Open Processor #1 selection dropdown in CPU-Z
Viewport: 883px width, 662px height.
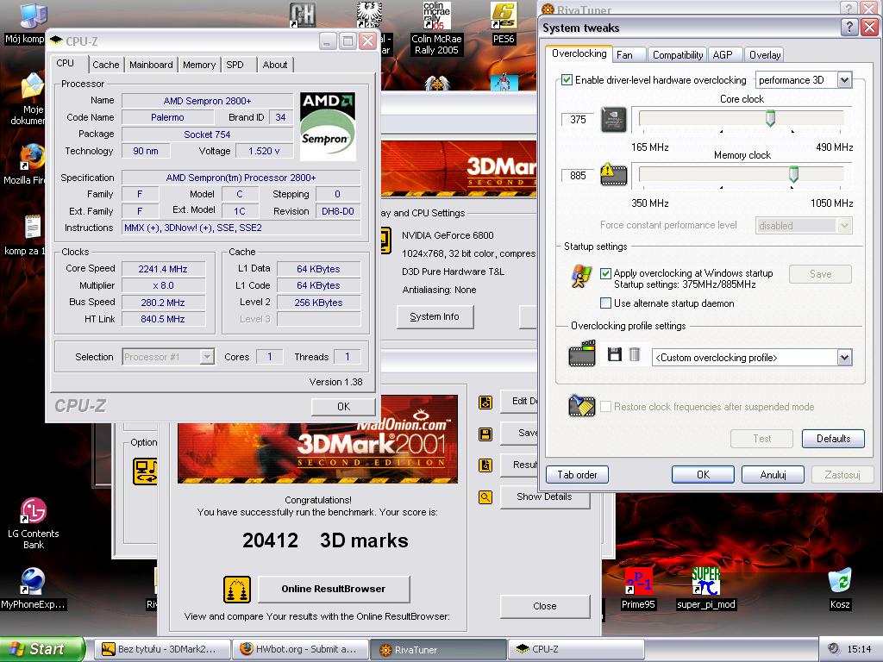(x=168, y=357)
